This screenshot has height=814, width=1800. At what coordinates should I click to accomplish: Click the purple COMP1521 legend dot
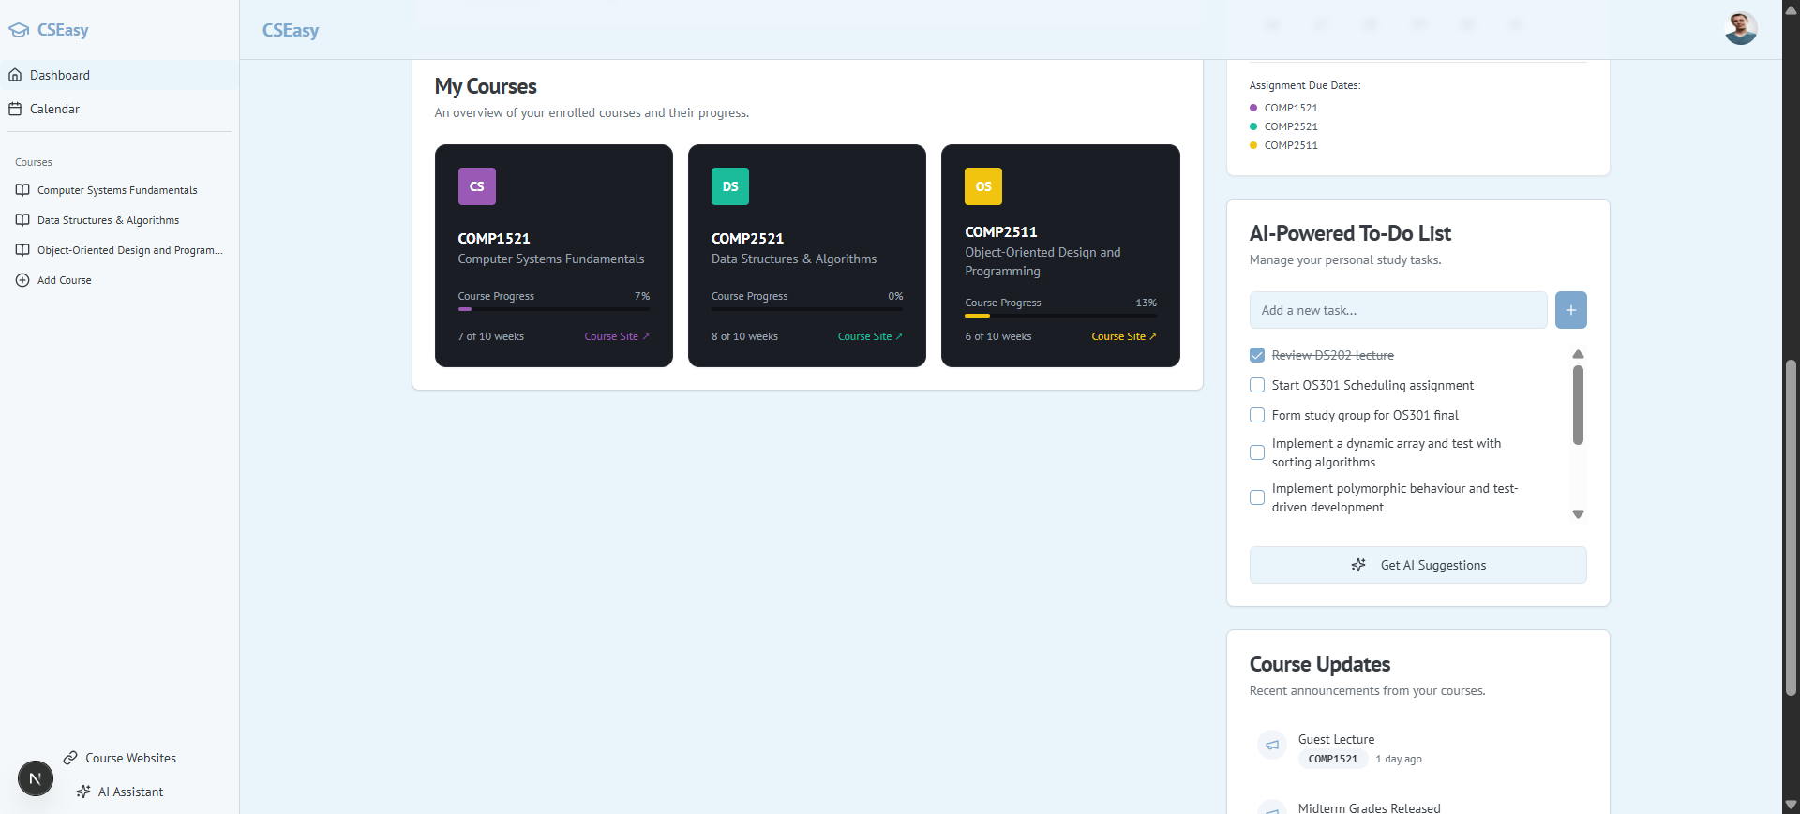point(1253,108)
